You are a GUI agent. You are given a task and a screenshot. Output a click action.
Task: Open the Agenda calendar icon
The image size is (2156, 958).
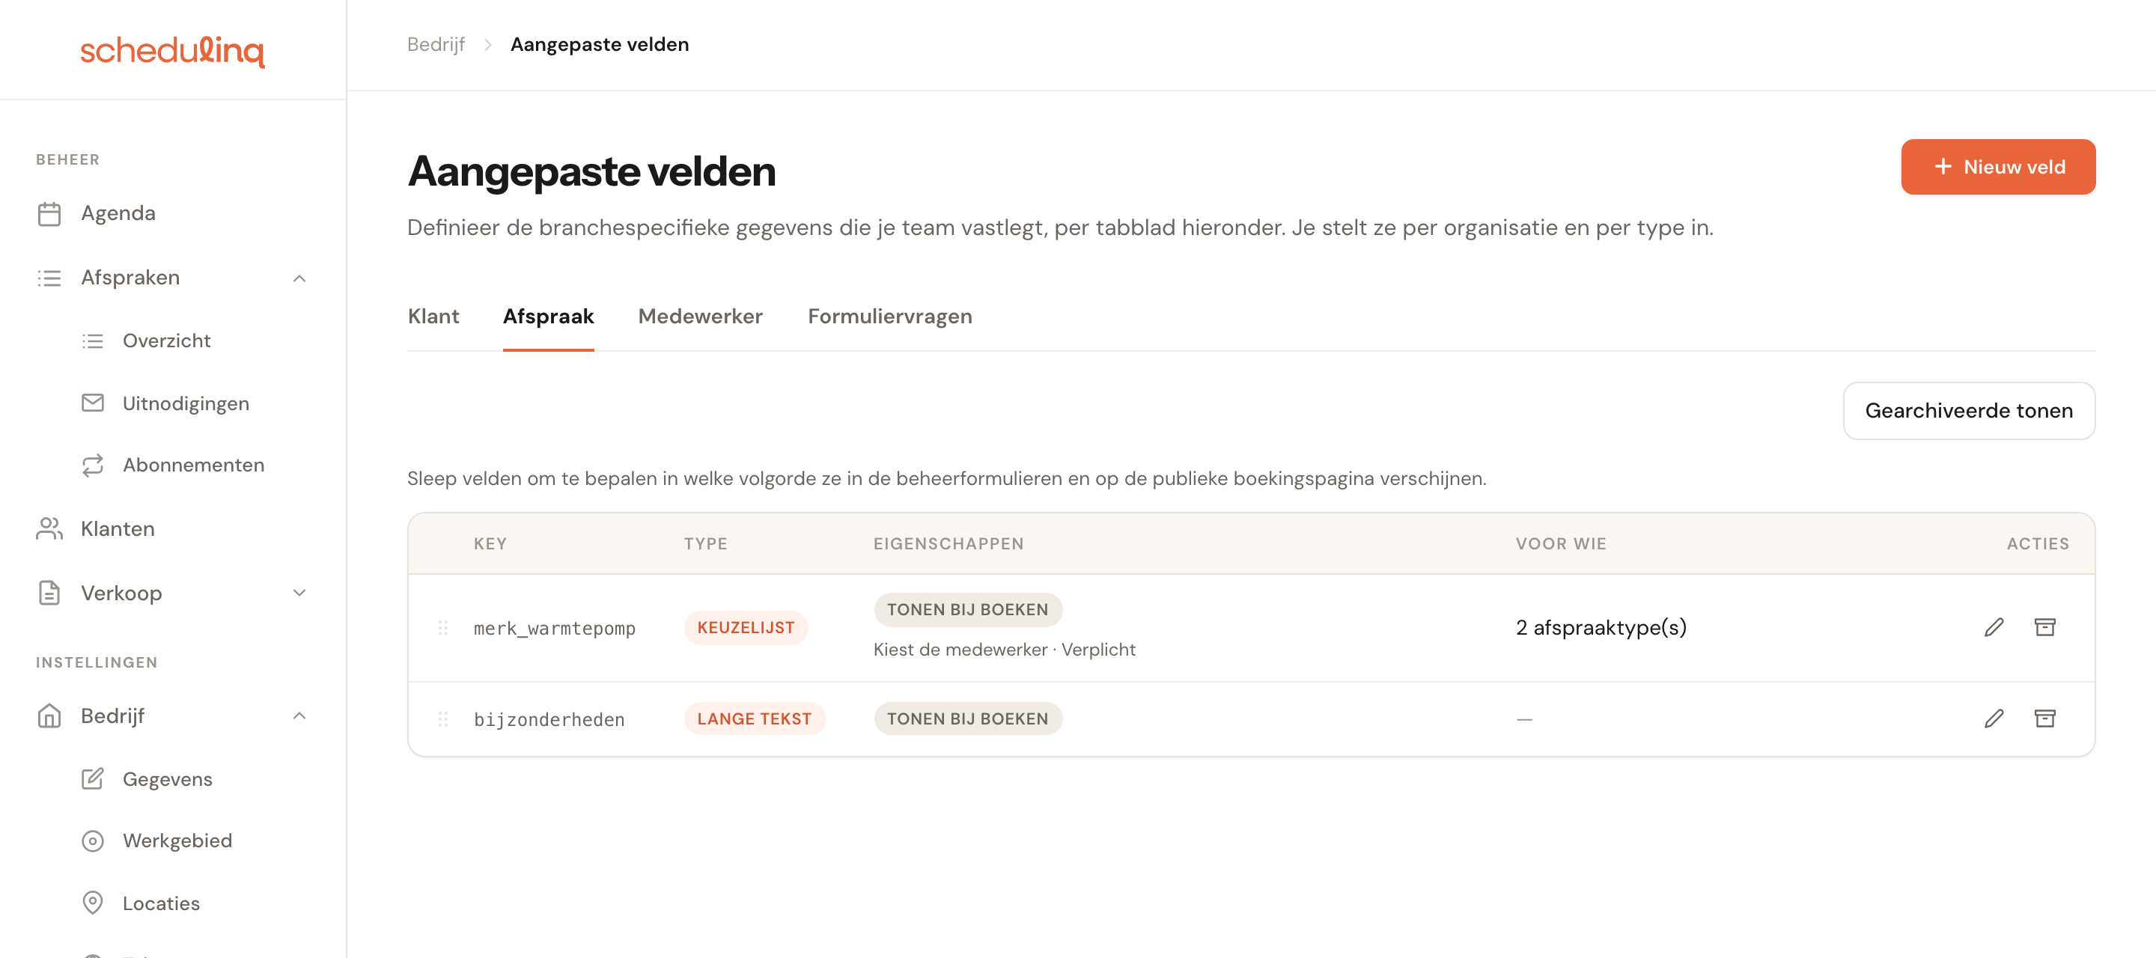tap(49, 213)
